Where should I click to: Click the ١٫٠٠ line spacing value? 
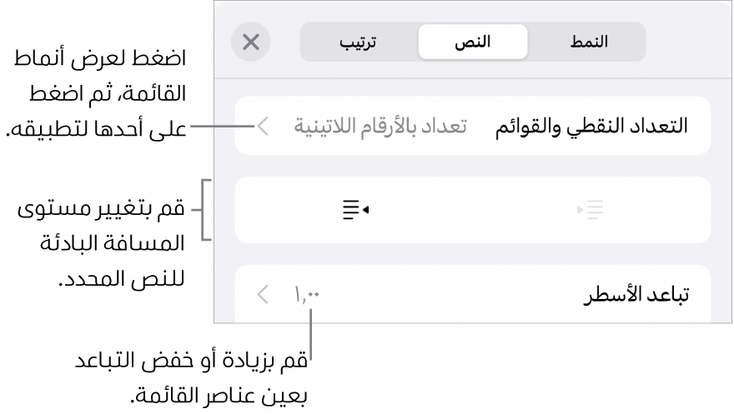pos(308,294)
